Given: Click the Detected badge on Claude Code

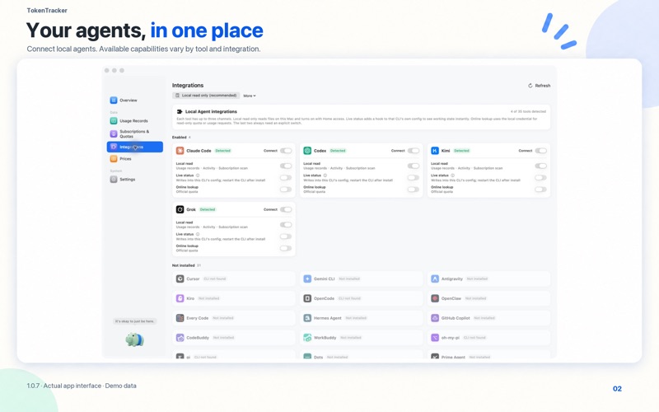Looking at the screenshot, I should pos(222,151).
